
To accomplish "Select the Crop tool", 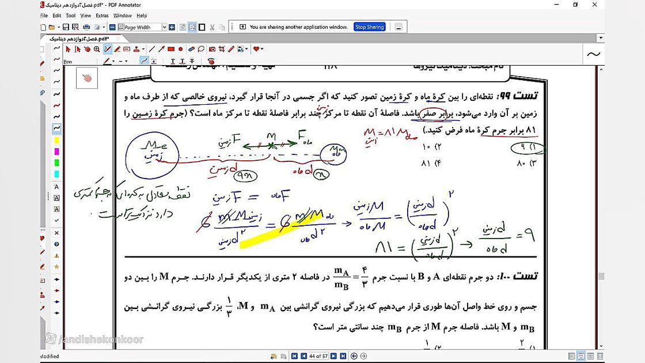I will click(x=222, y=50).
